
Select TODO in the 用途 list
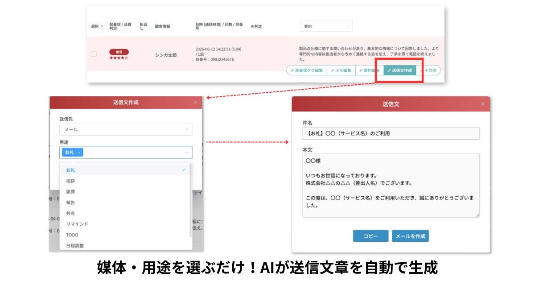[x=125, y=235]
